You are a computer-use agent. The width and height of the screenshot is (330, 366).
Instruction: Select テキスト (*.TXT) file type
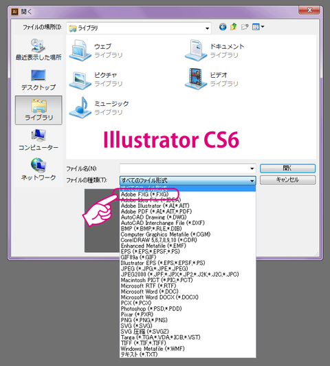point(188,354)
